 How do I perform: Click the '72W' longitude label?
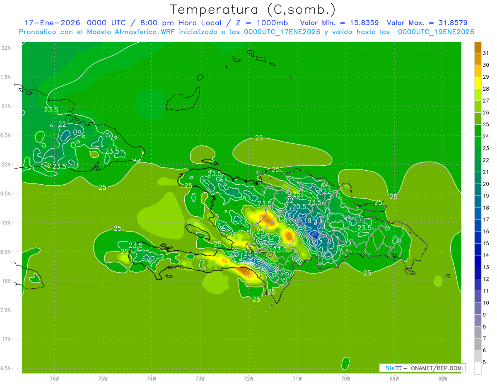248,378
